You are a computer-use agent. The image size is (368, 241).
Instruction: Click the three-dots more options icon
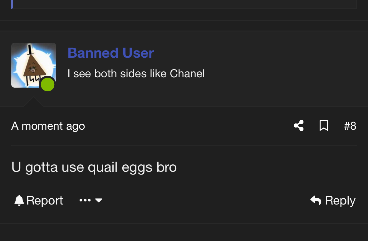coord(85,200)
